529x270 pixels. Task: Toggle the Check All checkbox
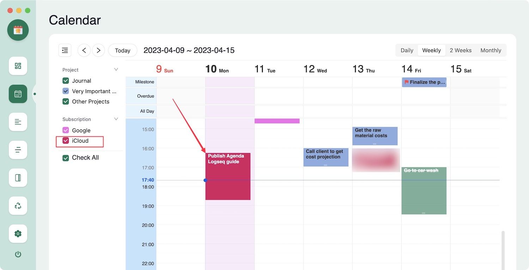[66, 158]
